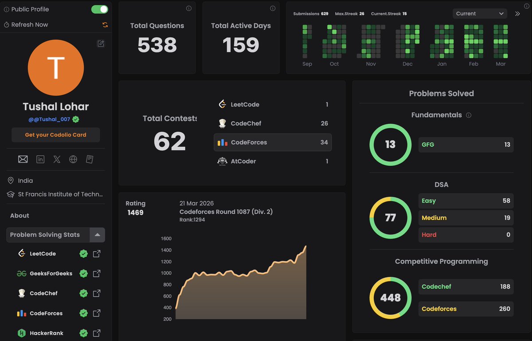Click the Competitive Programming 448 ring
Screen dimensions: 532x341
(390, 298)
